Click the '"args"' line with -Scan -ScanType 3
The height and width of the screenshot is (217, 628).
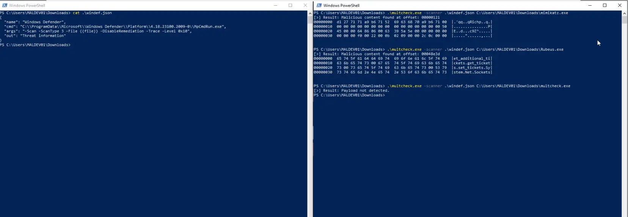point(98,31)
